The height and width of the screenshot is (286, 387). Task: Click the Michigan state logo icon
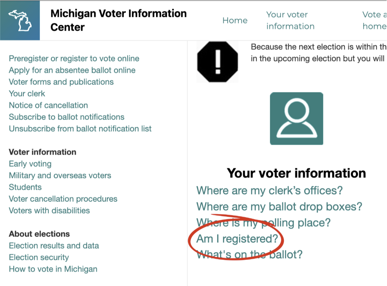pyautogui.click(x=20, y=20)
